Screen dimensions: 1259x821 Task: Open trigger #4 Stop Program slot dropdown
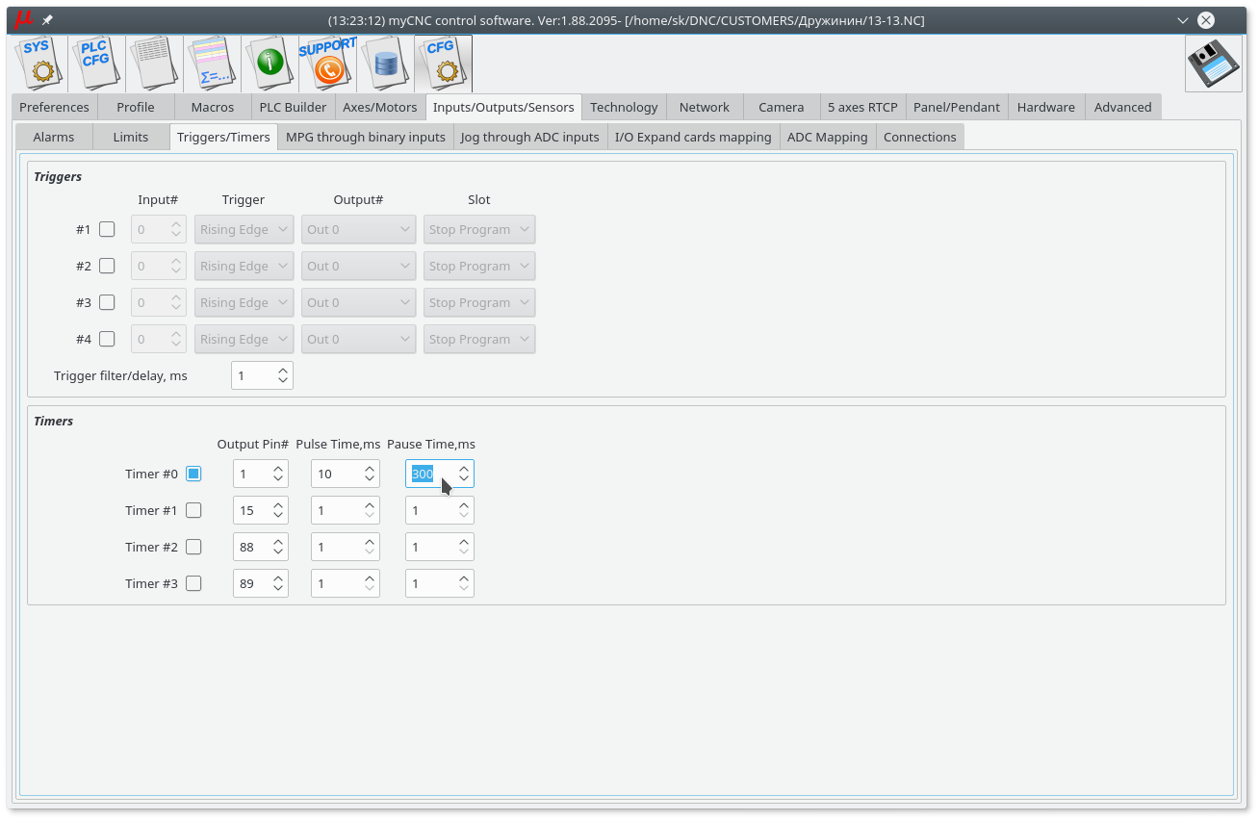click(479, 339)
